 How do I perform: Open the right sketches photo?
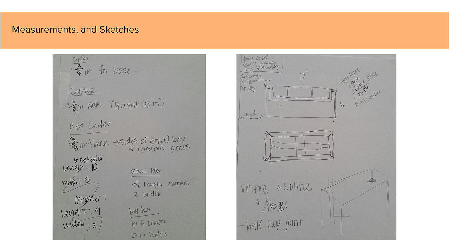pos(316,147)
